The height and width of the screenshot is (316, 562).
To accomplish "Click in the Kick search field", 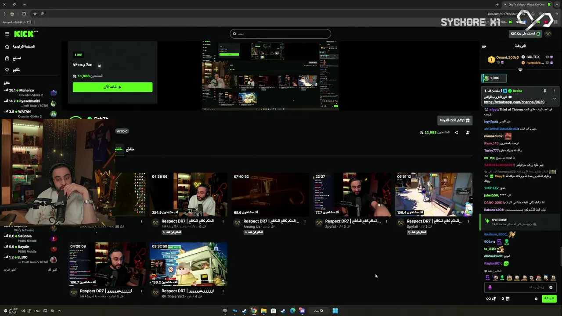I will (x=280, y=34).
